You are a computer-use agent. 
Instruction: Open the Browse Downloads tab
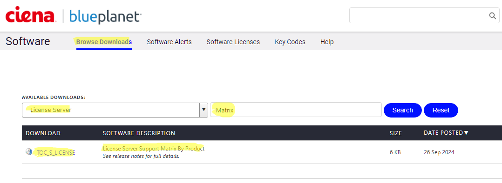(x=104, y=42)
